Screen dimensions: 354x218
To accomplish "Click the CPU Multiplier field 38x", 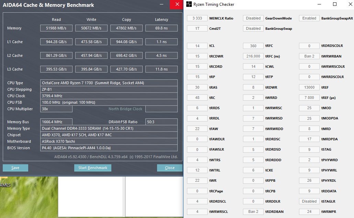I will tap(56, 109).
